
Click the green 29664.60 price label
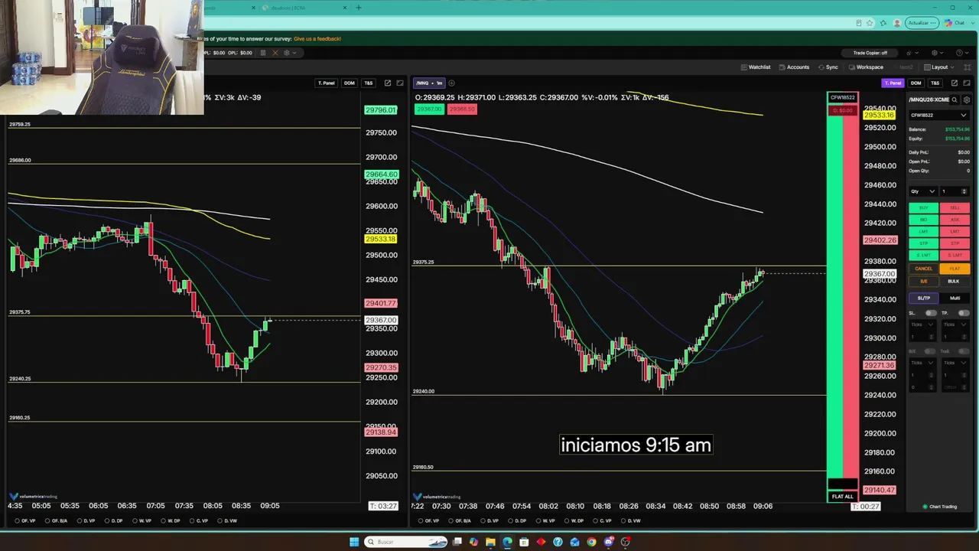pyautogui.click(x=382, y=174)
